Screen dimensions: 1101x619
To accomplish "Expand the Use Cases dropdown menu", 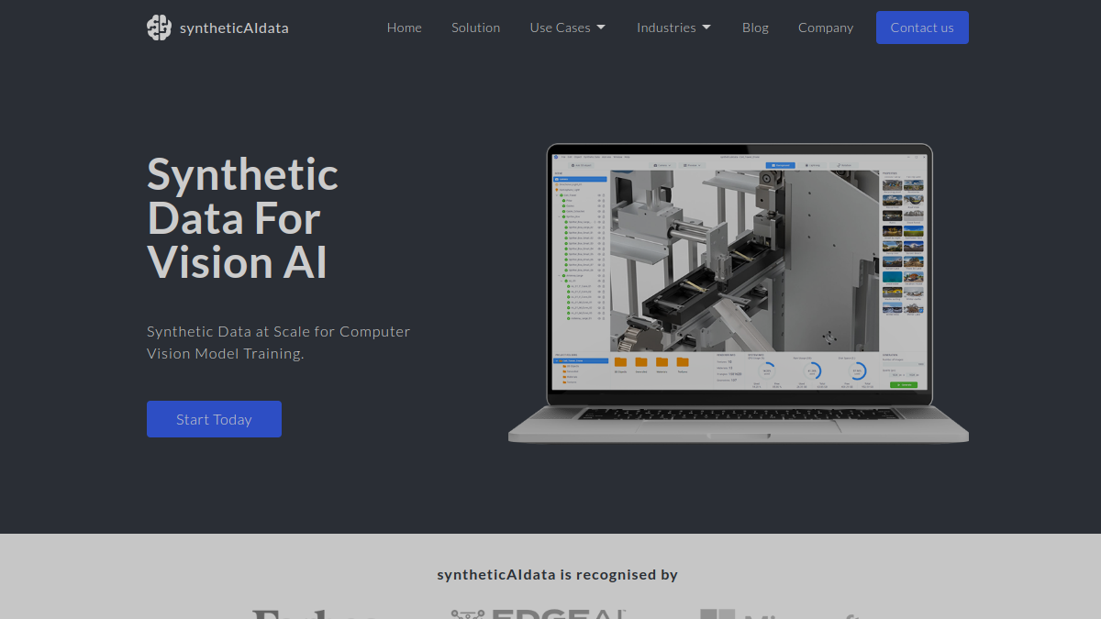I will (568, 28).
